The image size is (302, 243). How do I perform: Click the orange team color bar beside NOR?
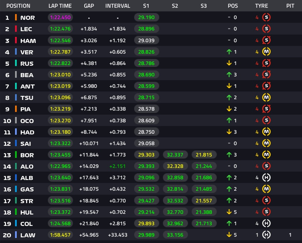click(x=16, y=17)
